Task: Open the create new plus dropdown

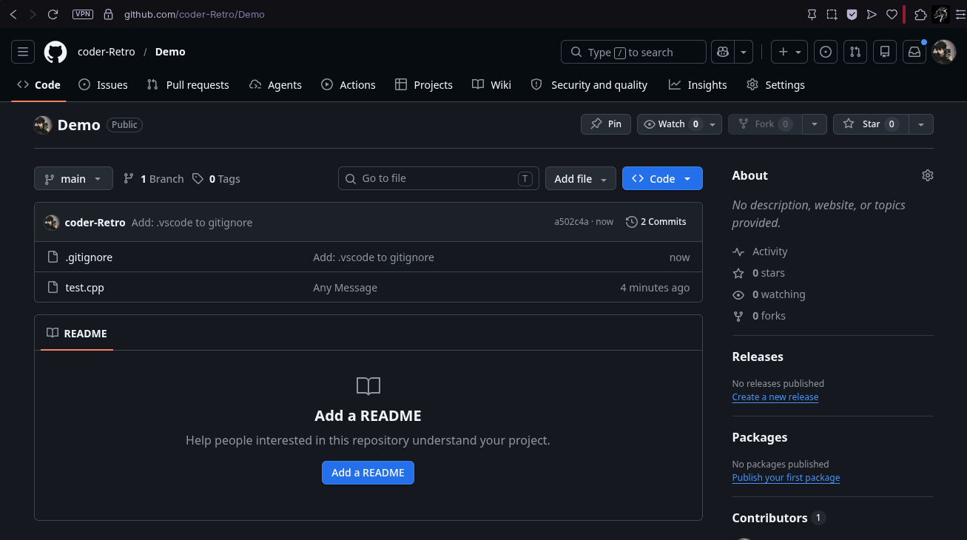Action: click(790, 52)
